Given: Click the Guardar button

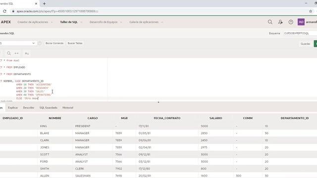Looking at the screenshot, I should tap(305, 44).
